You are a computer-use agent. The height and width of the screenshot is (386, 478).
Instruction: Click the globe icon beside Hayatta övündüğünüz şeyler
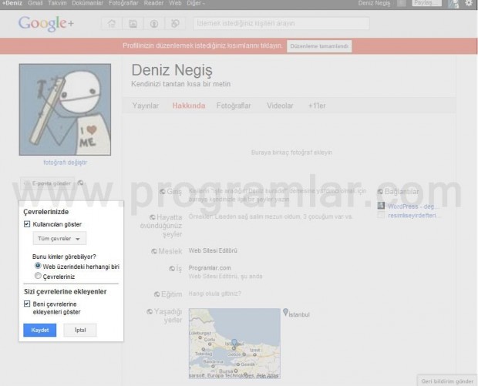pyautogui.click(x=153, y=217)
